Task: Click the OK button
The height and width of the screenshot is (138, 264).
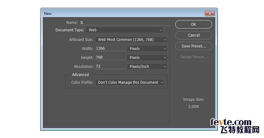Action: tap(193, 24)
